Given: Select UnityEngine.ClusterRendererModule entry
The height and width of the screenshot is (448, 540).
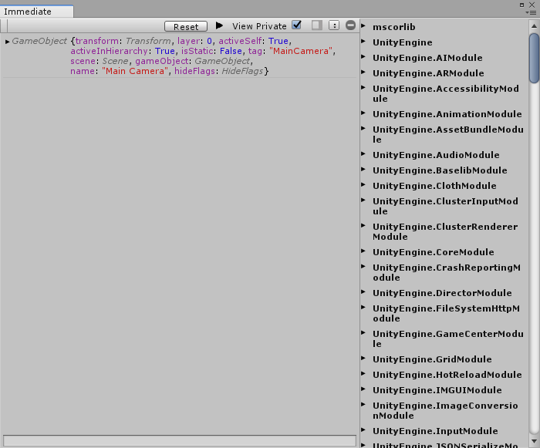Looking at the screenshot, I should pos(445,232).
